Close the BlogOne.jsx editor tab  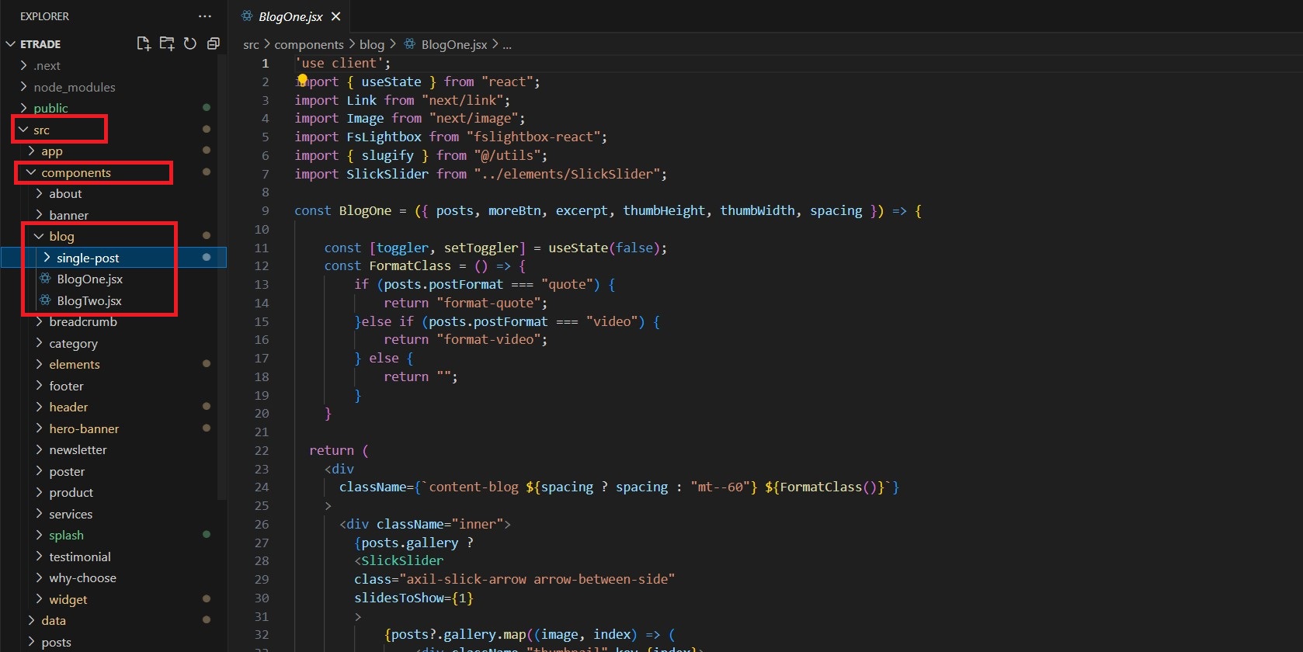(x=335, y=16)
